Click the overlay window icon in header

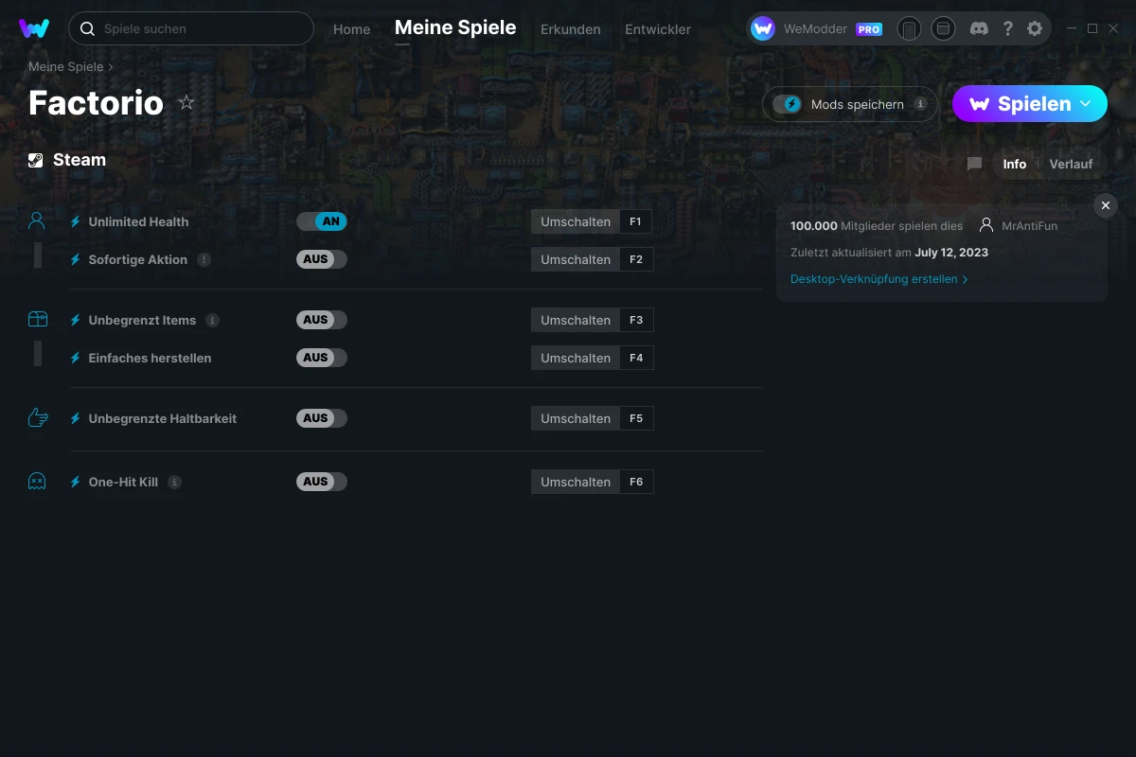(x=943, y=28)
